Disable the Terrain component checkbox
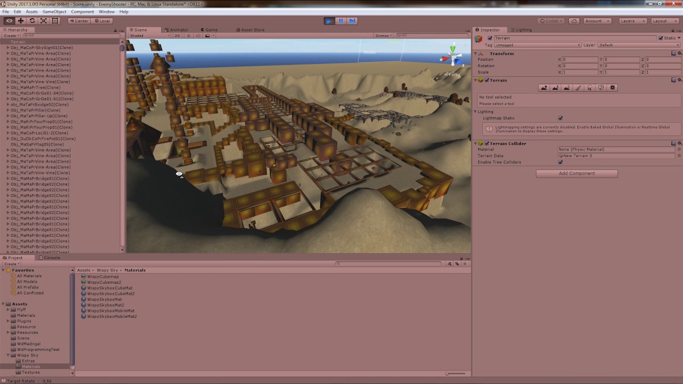 coord(487,81)
